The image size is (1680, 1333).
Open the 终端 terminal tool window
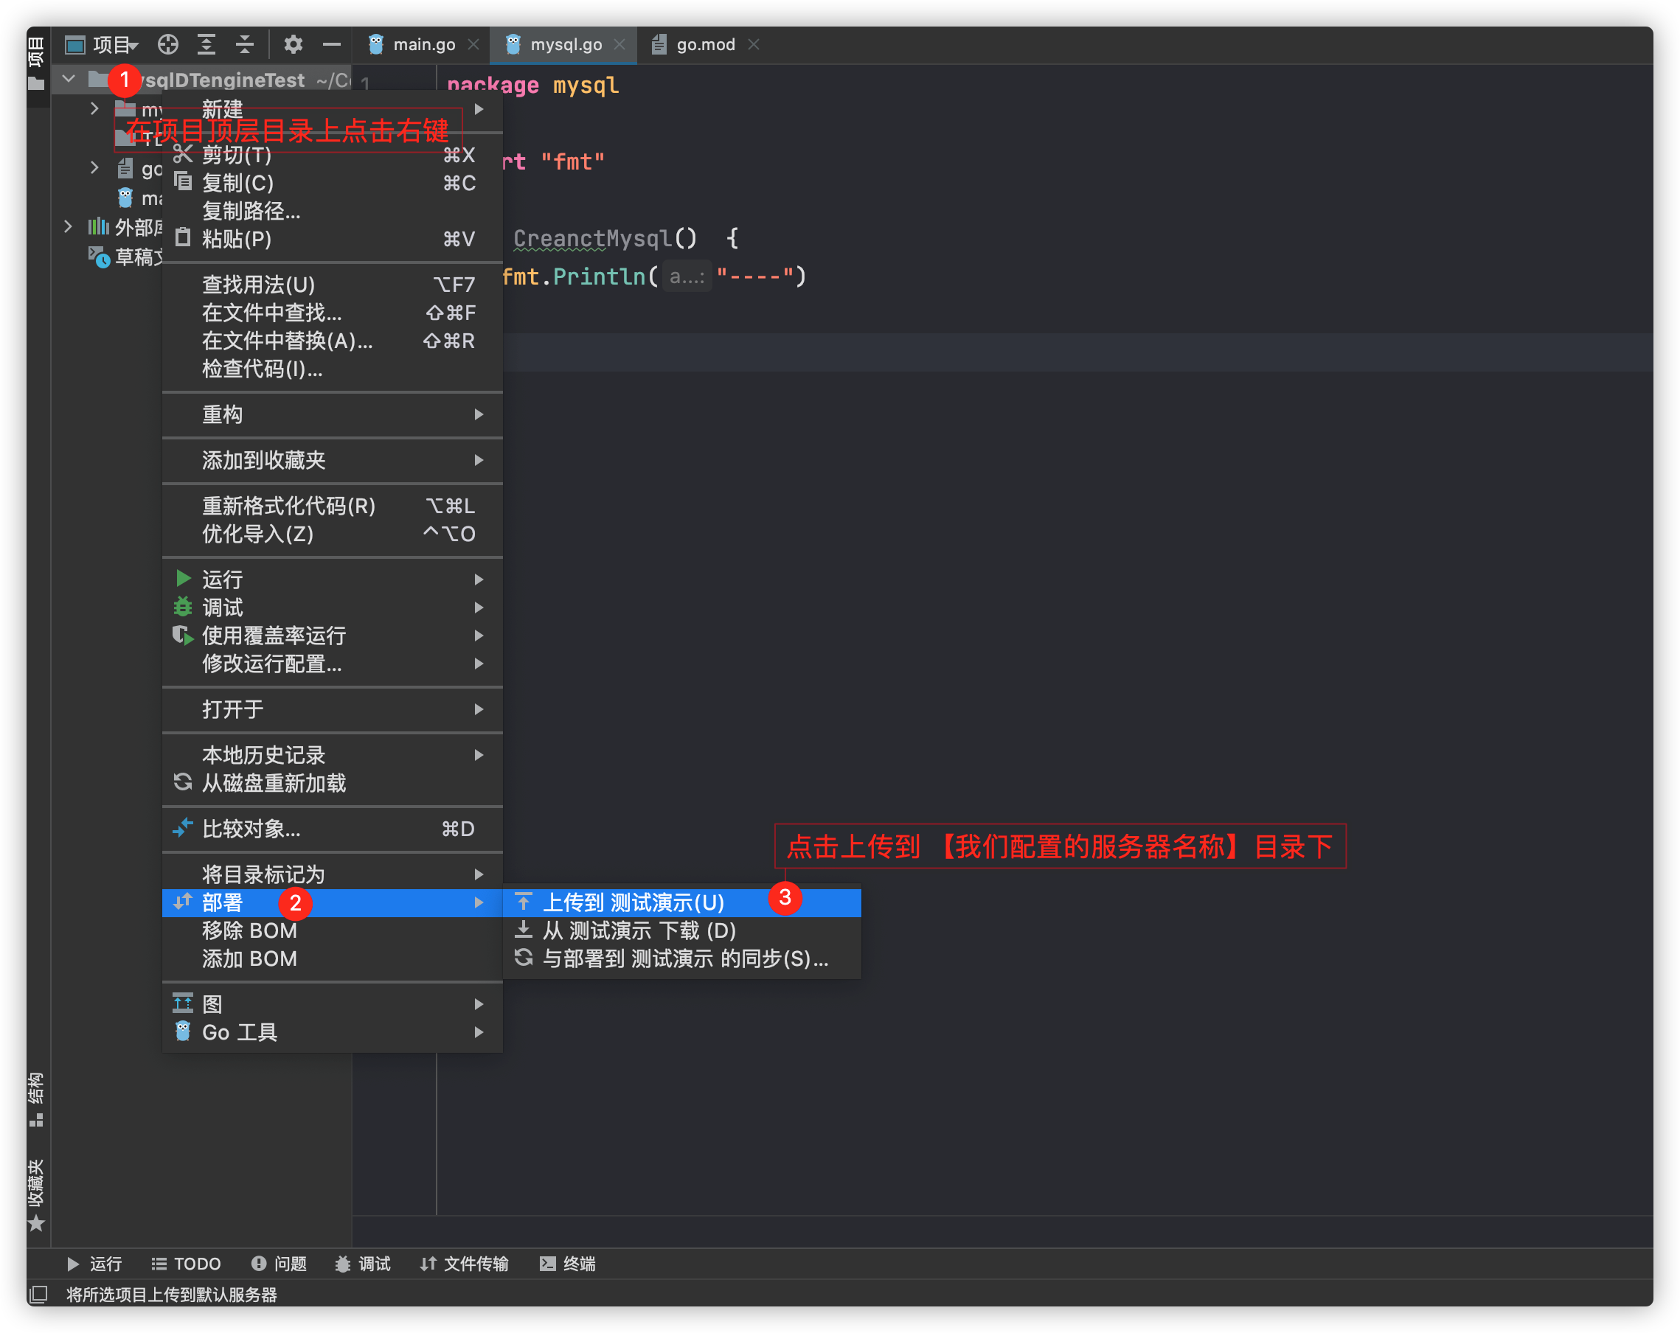pos(568,1263)
